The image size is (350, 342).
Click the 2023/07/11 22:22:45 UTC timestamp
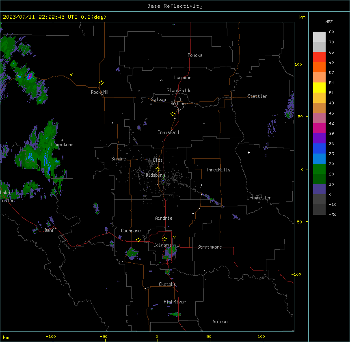point(40,17)
